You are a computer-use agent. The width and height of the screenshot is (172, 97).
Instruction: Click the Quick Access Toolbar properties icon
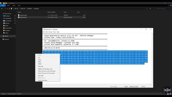coord(4,3)
